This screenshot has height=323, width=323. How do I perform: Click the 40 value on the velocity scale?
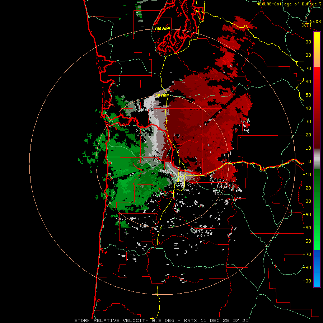point(308,108)
